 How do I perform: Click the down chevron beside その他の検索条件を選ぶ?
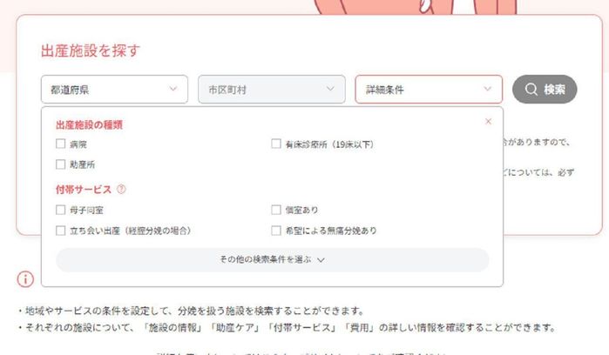321,260
